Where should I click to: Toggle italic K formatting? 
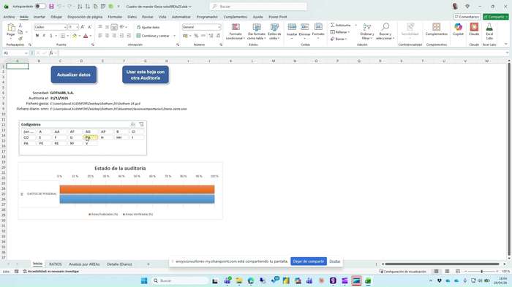coord(44,36)
